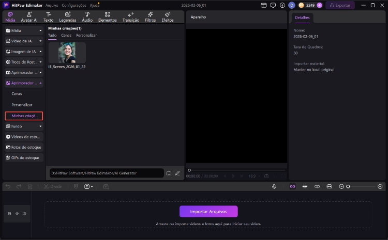Toggle the track lock icon

[x=9, y=214]
